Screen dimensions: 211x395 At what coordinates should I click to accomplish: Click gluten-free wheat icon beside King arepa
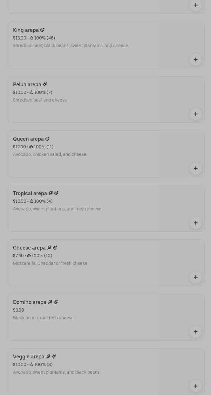42,30
